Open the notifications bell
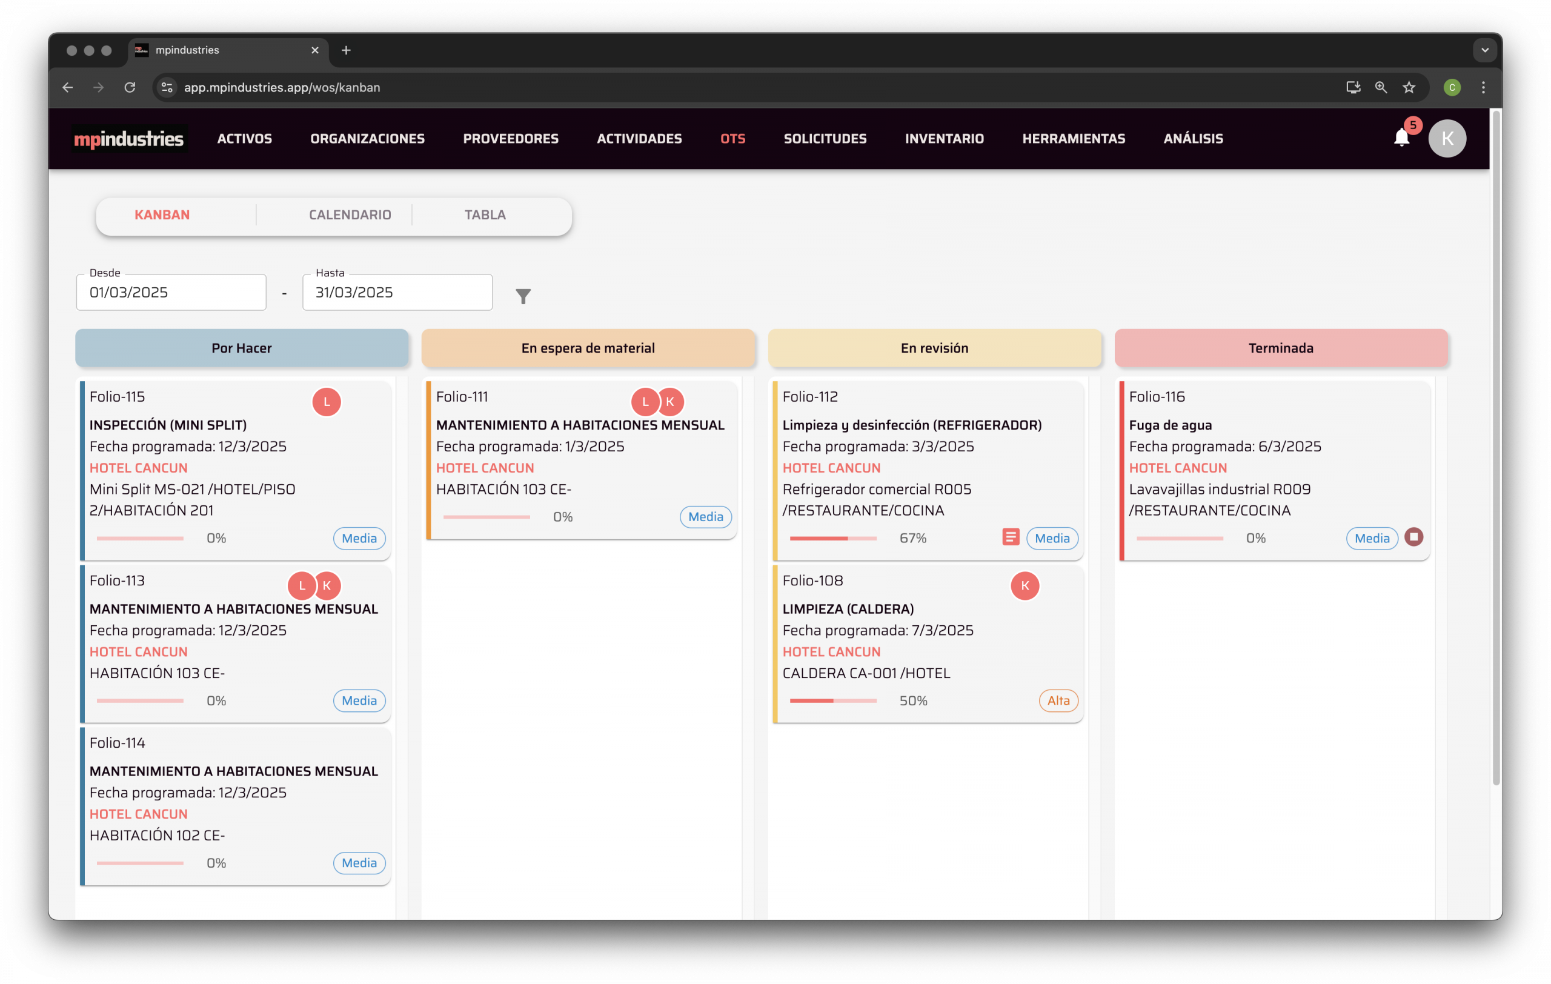The height and width of the screenshot is (984, 1551). [1401, 138]
